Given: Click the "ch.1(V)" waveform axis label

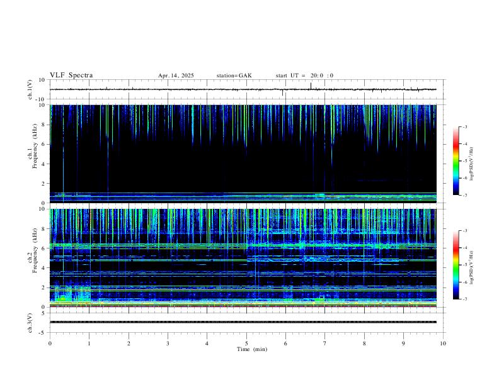Looking at the screenshot, I should point(30,89).
